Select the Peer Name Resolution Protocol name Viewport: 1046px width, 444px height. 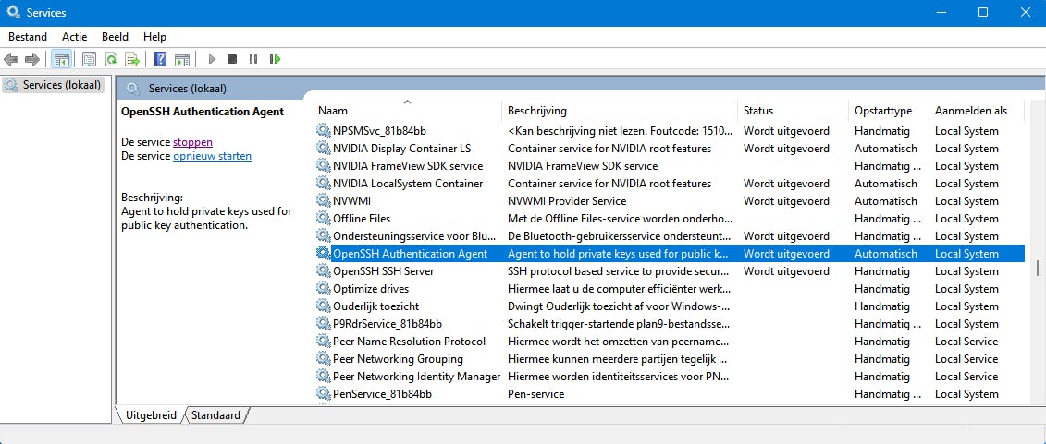click(409, 341)
